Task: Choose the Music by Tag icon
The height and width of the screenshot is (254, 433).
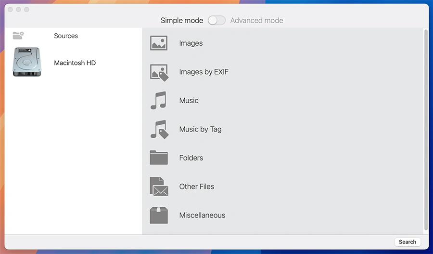Action: [159, 129]
